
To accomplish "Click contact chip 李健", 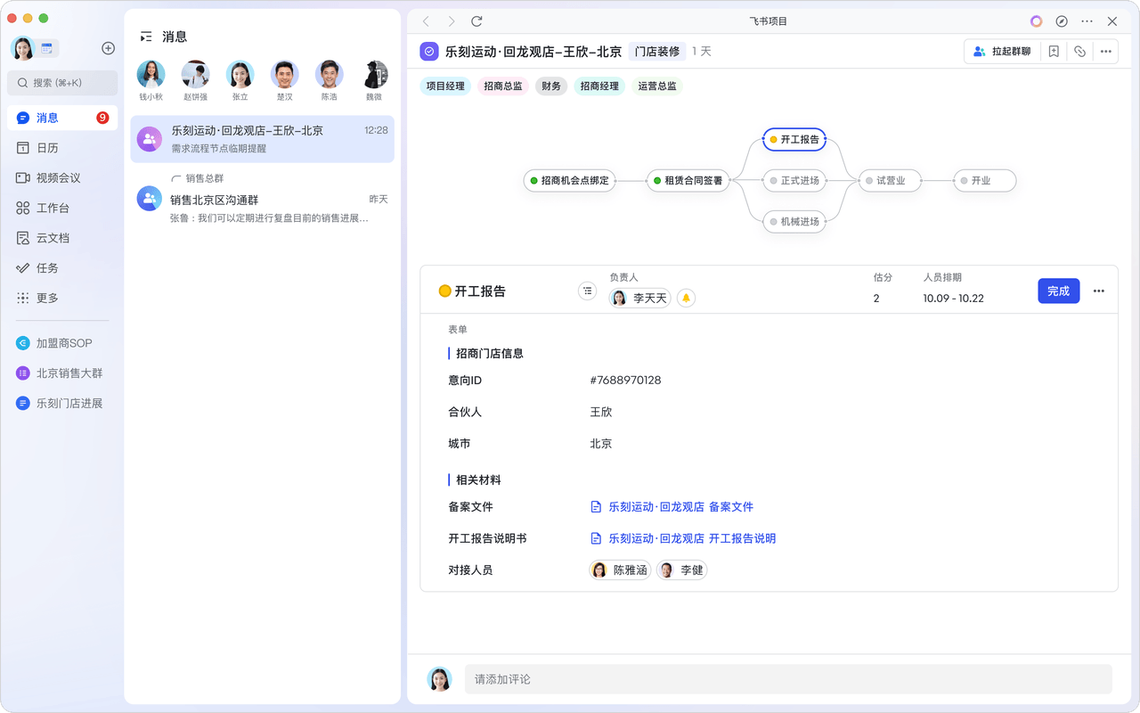I will pos(682,570).
